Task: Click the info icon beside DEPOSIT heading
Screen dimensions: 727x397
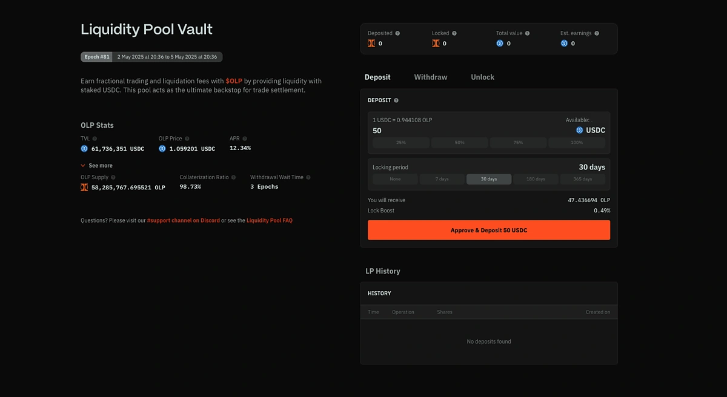Action: click(x=396, y=100)
